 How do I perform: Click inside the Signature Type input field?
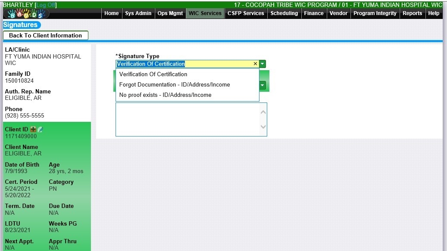click(x=185, y=64)
